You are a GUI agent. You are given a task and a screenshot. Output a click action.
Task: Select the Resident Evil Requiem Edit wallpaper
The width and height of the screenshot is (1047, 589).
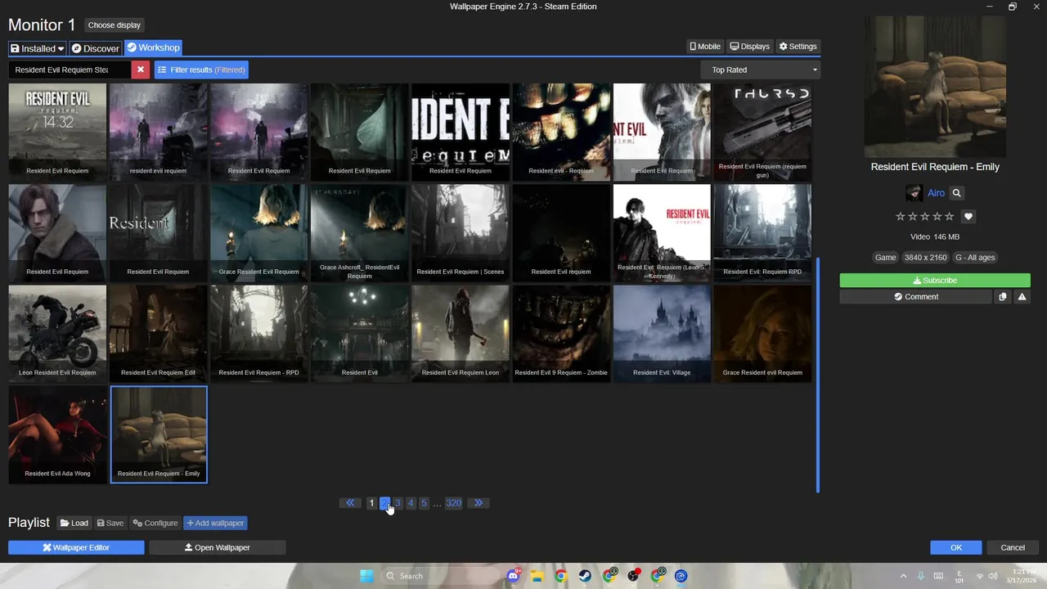click(158, 334)
